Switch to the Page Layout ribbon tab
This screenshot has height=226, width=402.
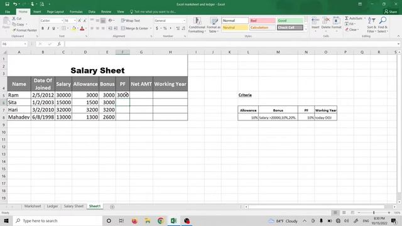pyautogui.click(x=55, y=12)
